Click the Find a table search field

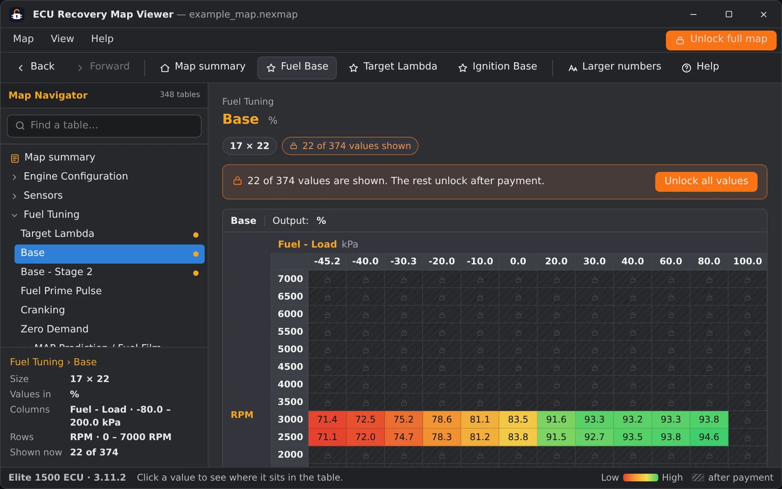104,126
